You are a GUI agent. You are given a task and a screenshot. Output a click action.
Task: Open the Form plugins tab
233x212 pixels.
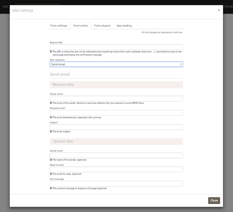click(102, 26)
